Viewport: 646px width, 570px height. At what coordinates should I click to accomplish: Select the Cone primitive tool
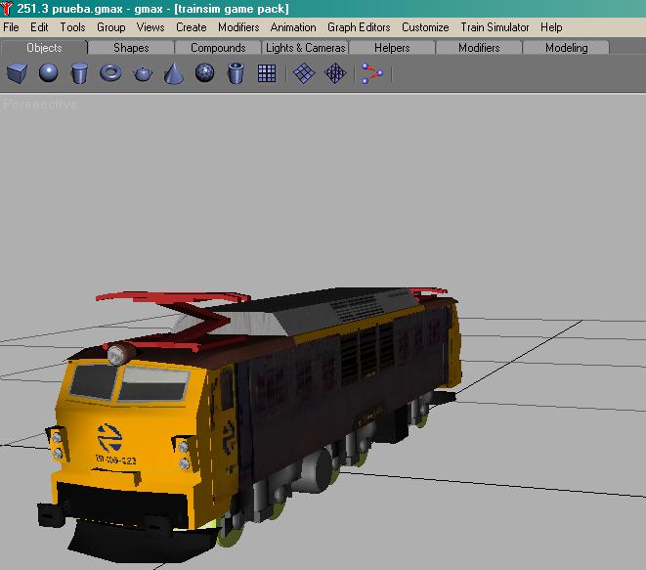click(x=174, y=72)
